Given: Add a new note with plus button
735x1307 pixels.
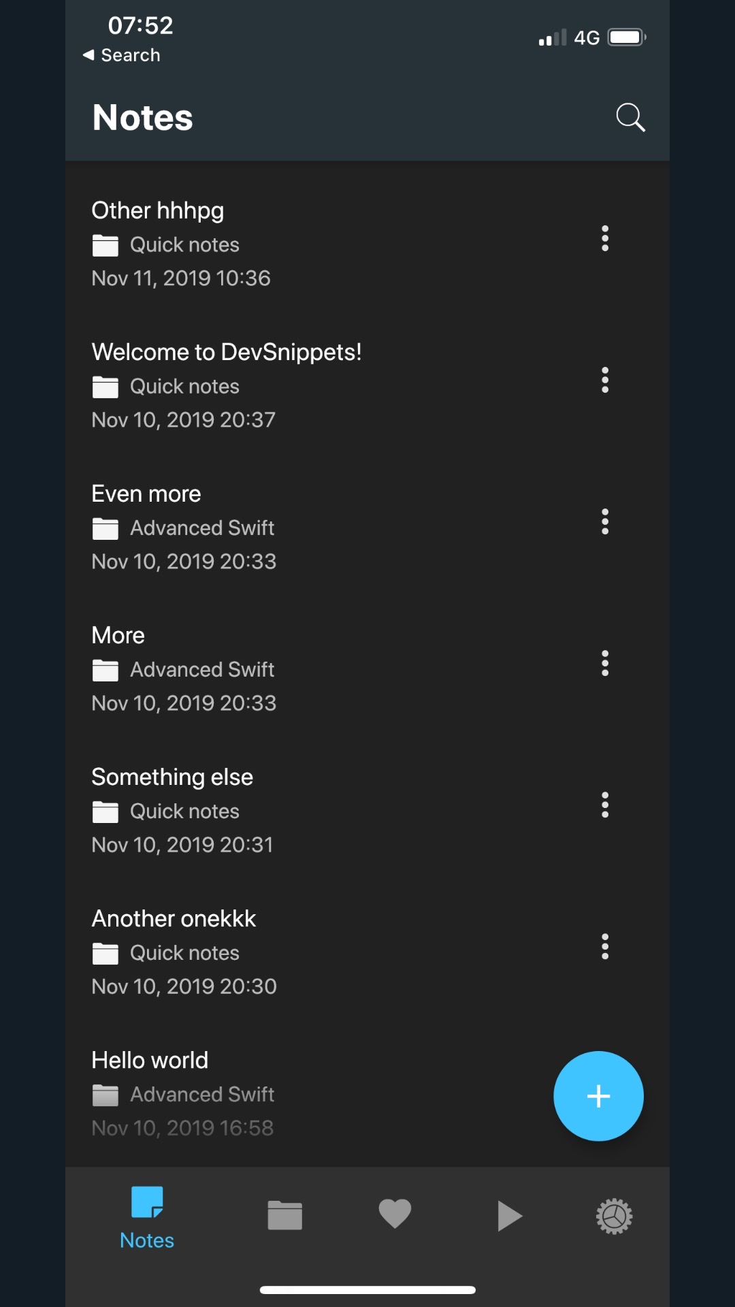Looking at the screenshot, I should point(598,1096).
